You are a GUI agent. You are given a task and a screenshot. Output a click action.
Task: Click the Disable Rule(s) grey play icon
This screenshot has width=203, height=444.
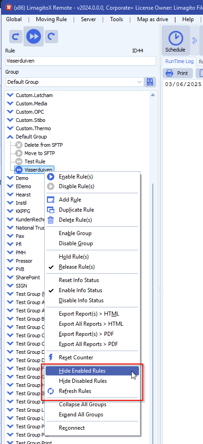pos(51,186)
